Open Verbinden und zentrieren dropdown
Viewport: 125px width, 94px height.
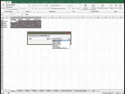tap(66, 8)
